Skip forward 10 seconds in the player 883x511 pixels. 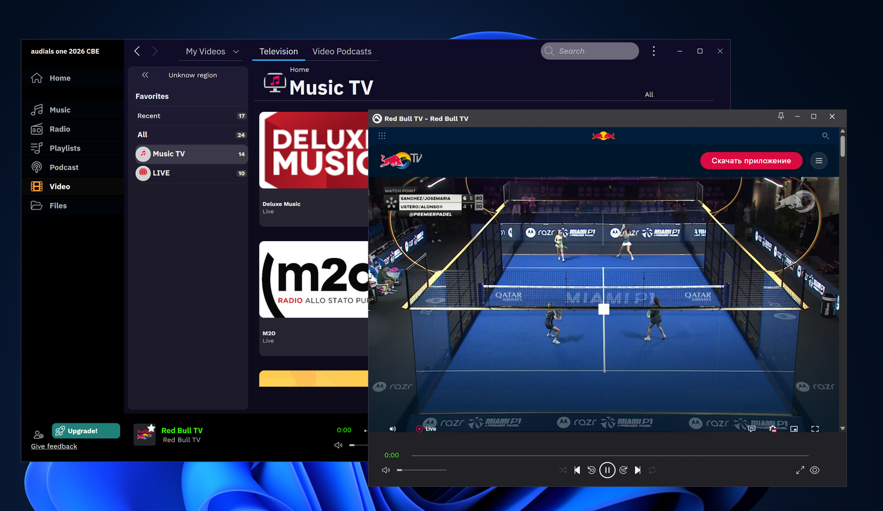tap(623, 470)
